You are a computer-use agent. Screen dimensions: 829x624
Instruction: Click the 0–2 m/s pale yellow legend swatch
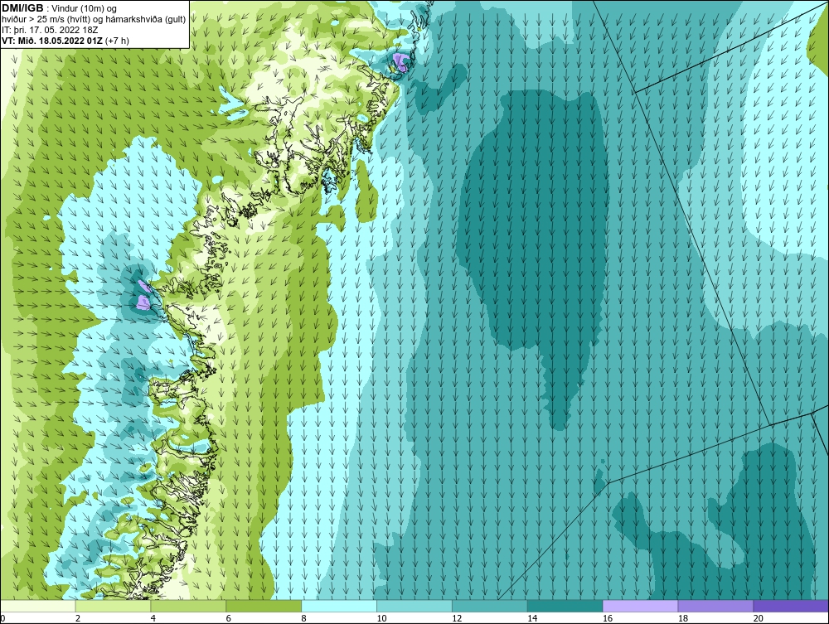(38, 606)
